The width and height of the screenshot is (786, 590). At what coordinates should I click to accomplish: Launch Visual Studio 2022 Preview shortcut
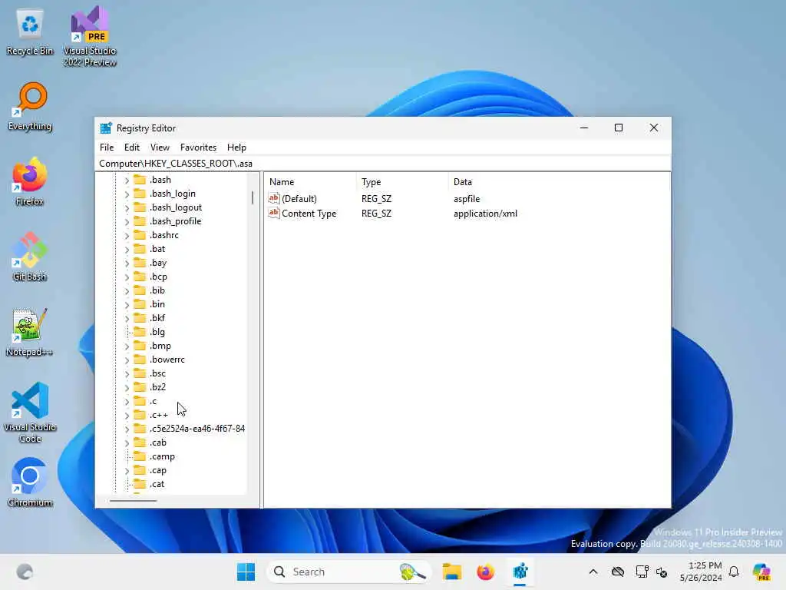point(90,36)
